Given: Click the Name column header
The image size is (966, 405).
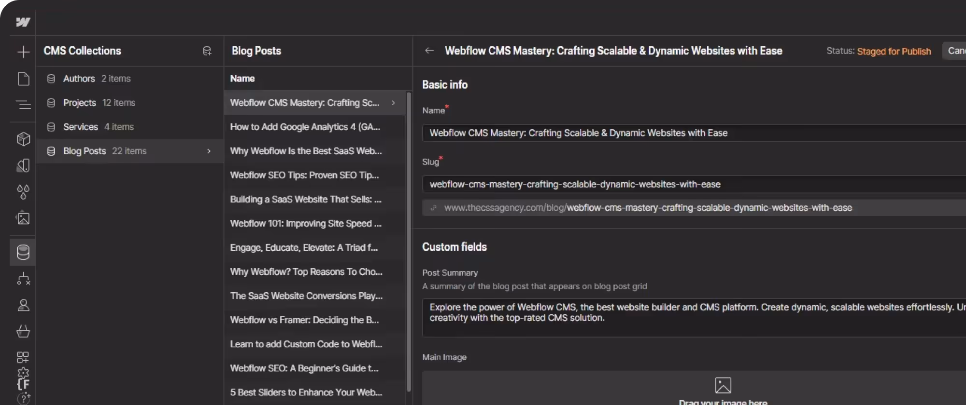Looking at the screenshot, I should pyautogui.click(x=242, y=79).
